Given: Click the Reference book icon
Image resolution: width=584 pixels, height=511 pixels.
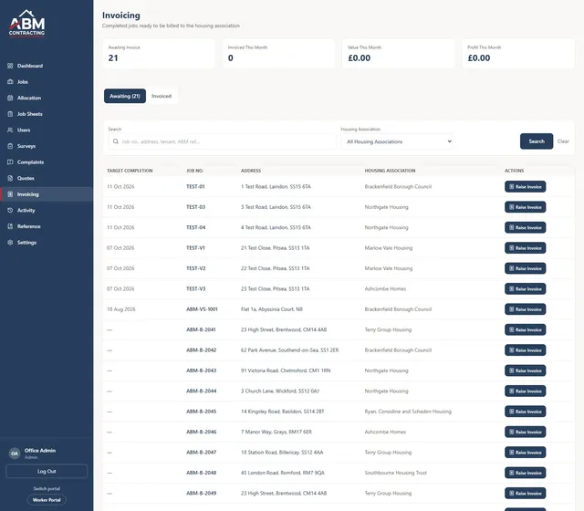Looking at the screenshot, I should tap(10, 226).
